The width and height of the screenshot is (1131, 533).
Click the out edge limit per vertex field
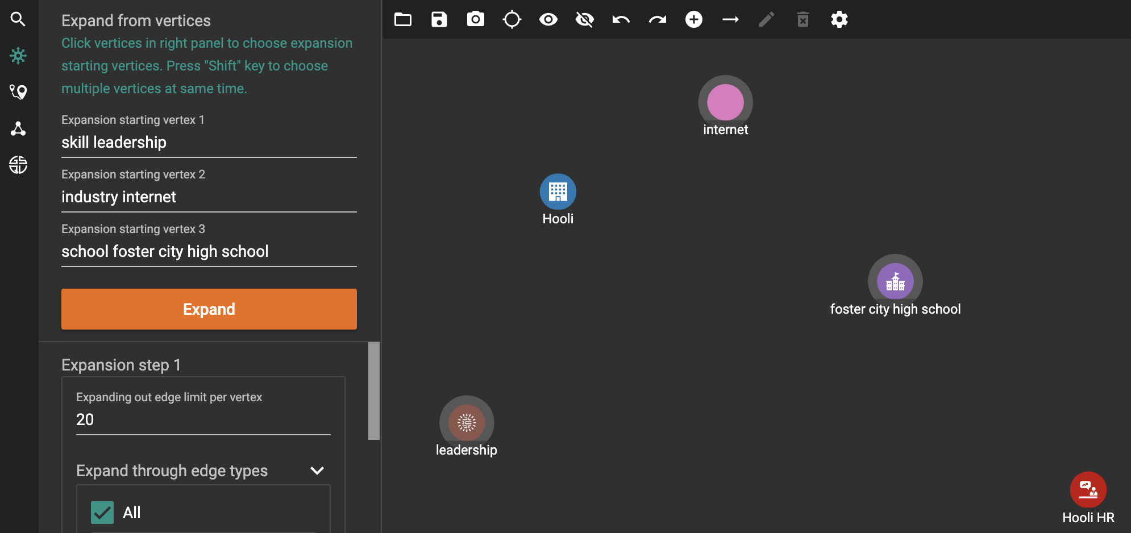click(x=203, y=419)
